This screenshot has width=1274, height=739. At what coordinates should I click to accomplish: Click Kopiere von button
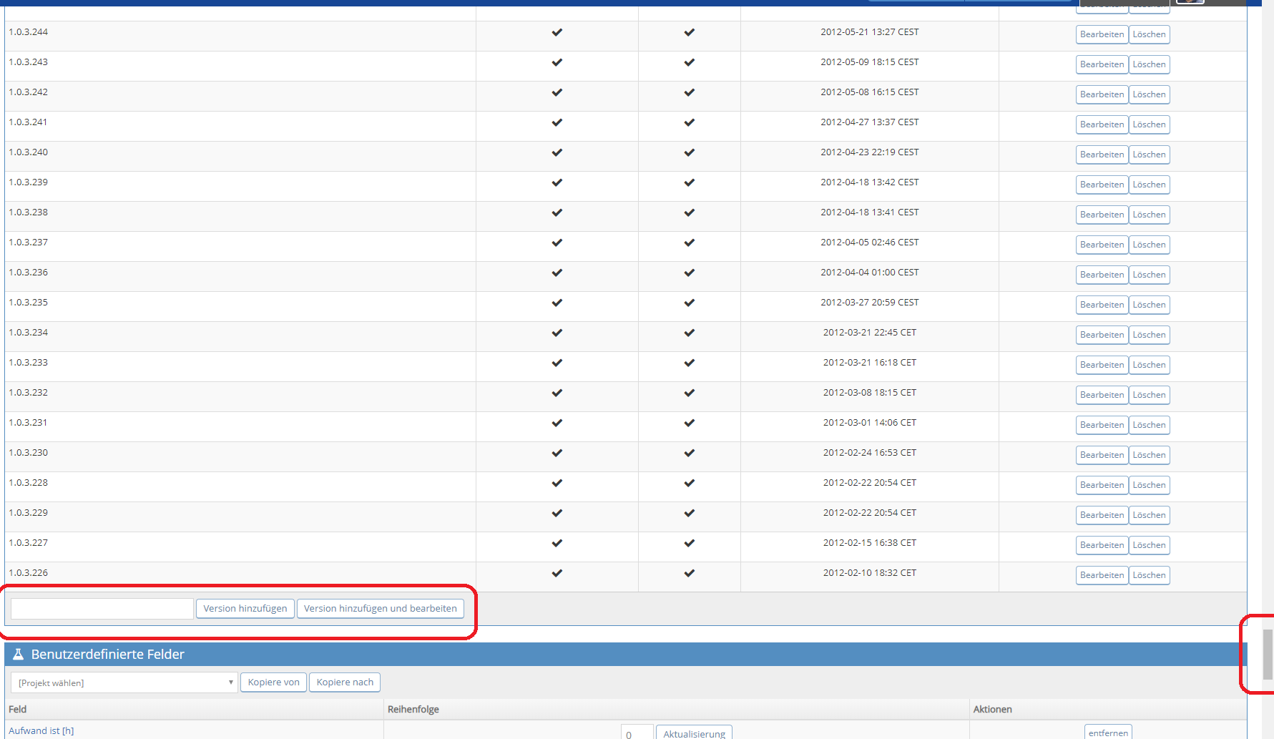tap(273, 682)
